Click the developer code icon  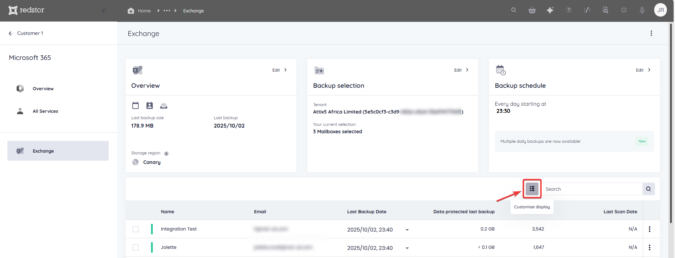point(587,10)
